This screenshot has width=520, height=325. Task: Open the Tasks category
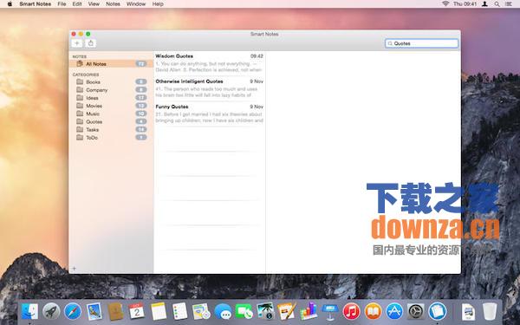click(x=111, y=130)
